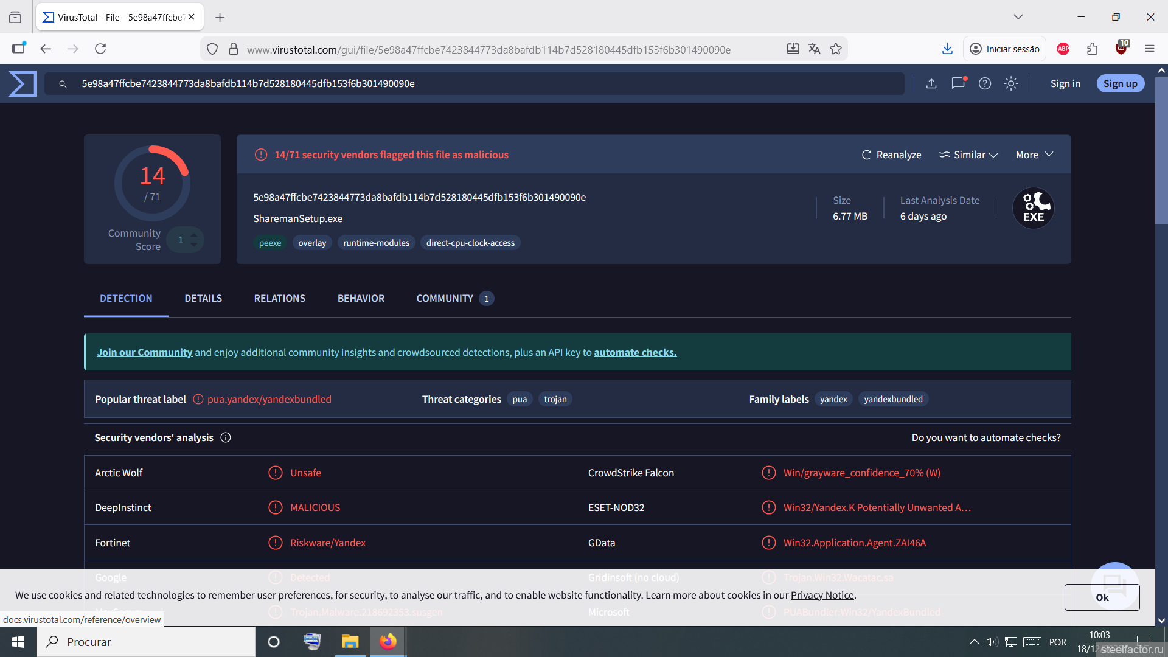Open the notifications chat icon

pyautogui.click(x=958, y=83)
